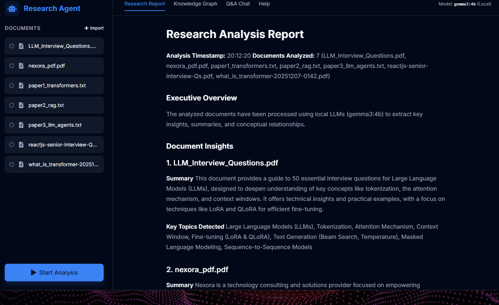Select the paper3_llm_agents.txt document entry
Screen dimensions: 499x305
click(x=54, y=125)
